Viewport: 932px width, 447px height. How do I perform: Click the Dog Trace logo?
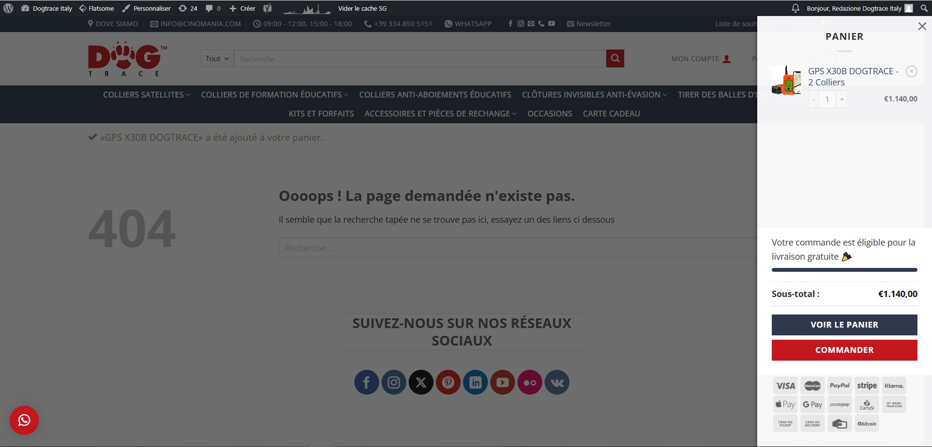click(x=128, y=59)
